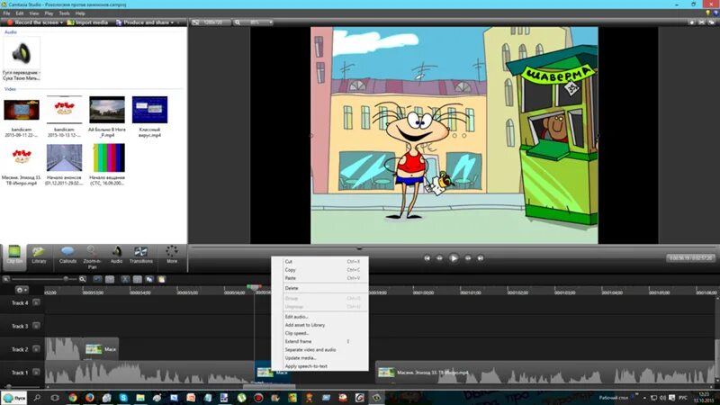Click the timeline playhead marker
Viewport: 720px width, 405px height.
254,287
